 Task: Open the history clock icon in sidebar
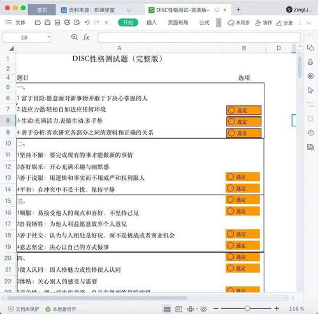310,133
